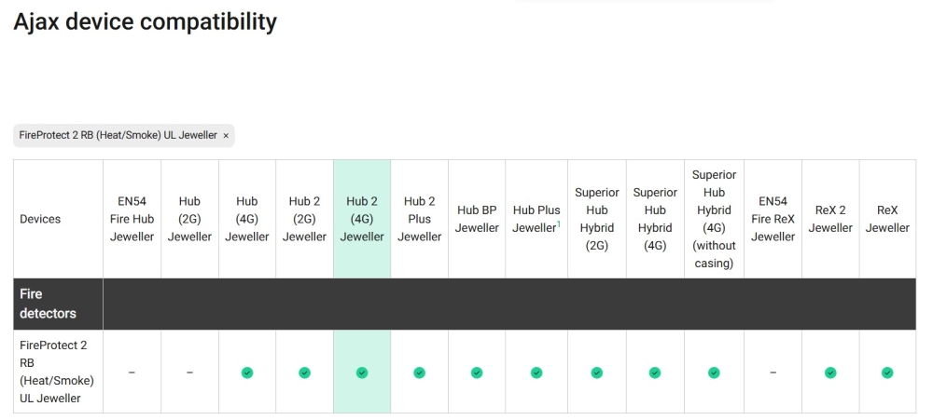933x420 pixels.
Task: Click the Hub 2 (4G) Jeweller column header
Action: tap(362, 219)
